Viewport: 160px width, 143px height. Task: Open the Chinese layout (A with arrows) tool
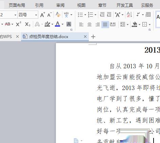pyautogui.click(x=118, y=15)
